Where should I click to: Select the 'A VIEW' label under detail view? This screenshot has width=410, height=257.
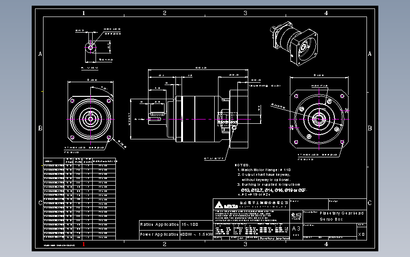coord(90,68)
